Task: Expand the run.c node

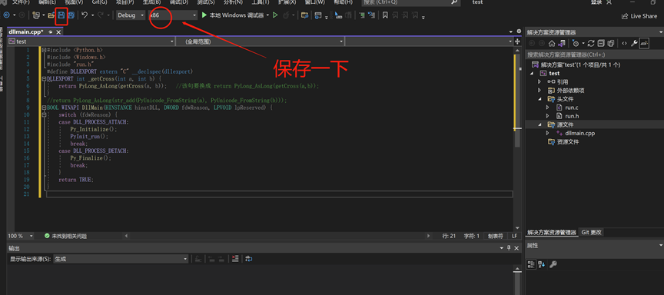Action: coord(548,108)
